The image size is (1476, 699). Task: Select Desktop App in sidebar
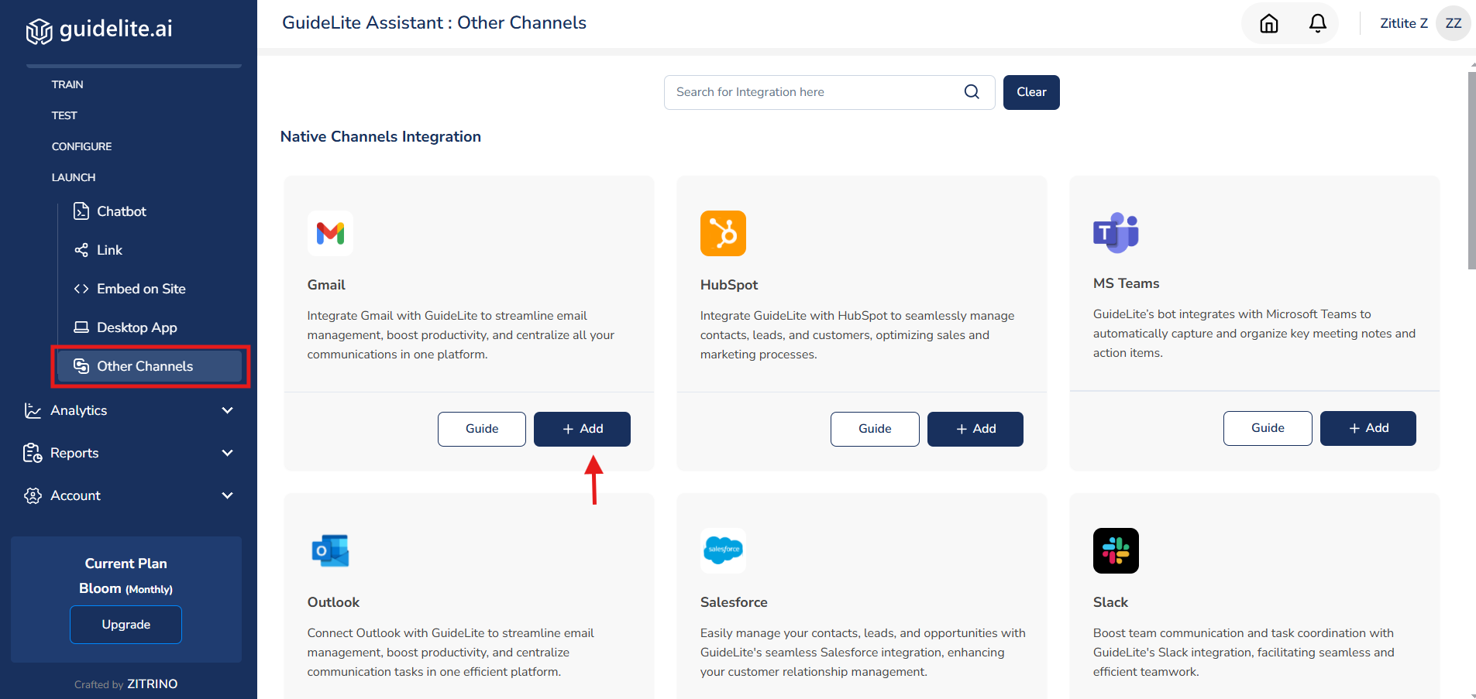[137, 327]
